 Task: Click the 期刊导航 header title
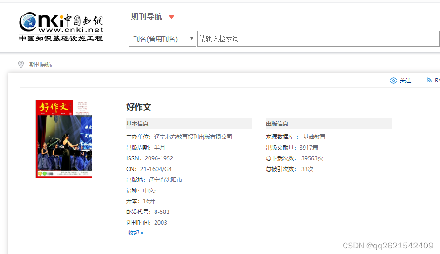[146, 17]
